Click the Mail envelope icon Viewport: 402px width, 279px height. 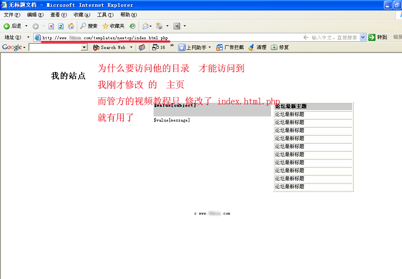[146, 26]
